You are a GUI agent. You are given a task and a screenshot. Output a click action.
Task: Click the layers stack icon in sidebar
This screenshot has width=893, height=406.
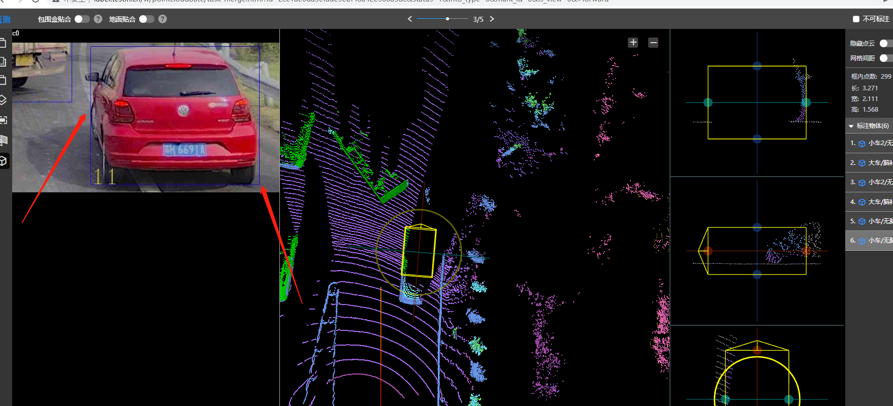pos(3,100)
